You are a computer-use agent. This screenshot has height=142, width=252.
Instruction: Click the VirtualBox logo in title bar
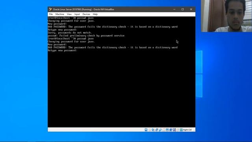coord(50,9)
